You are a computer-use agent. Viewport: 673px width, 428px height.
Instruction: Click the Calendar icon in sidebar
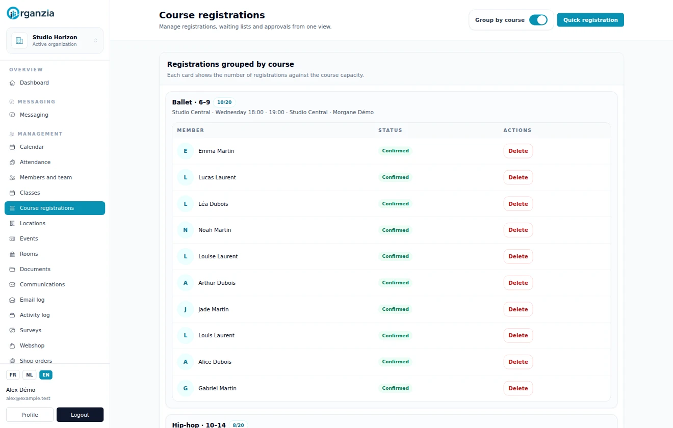pyautogui.click(x=12, y=147)
